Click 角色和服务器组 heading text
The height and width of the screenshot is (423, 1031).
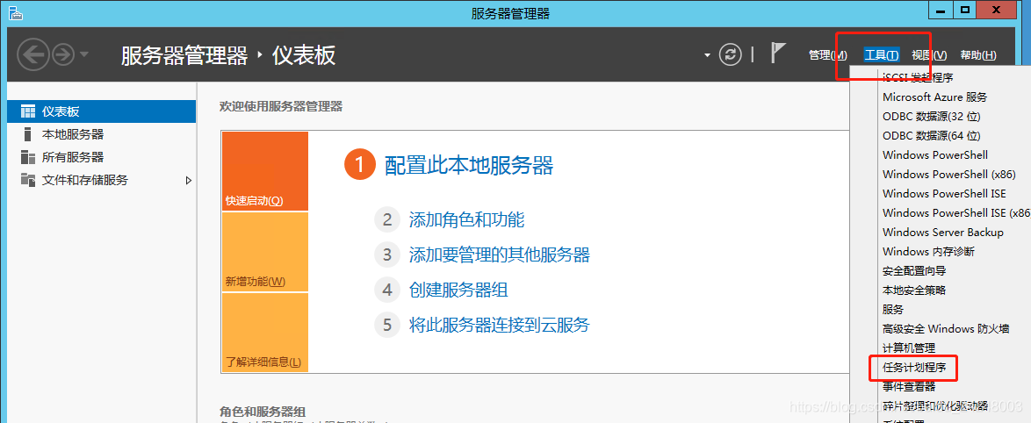point(263,412)
